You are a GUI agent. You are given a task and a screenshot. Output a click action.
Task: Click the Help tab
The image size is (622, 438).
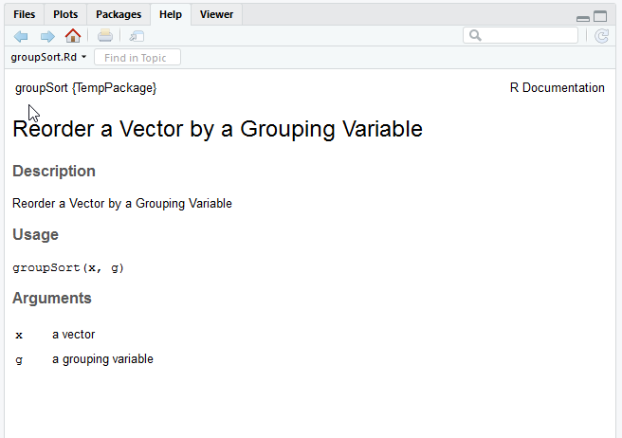pos(171,14)
